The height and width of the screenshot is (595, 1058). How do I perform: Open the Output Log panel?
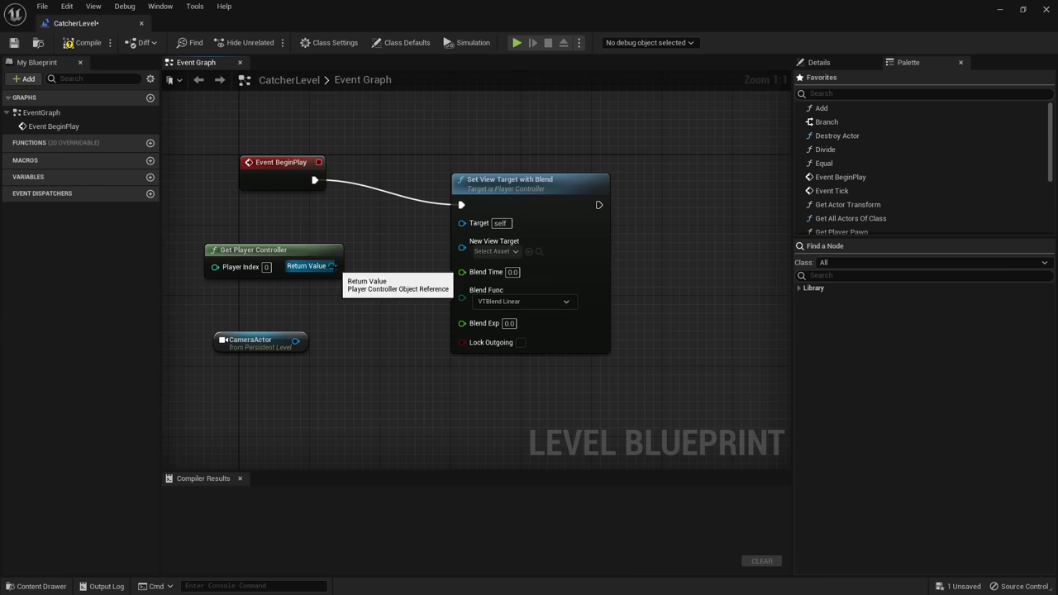[x=102, y=586]
